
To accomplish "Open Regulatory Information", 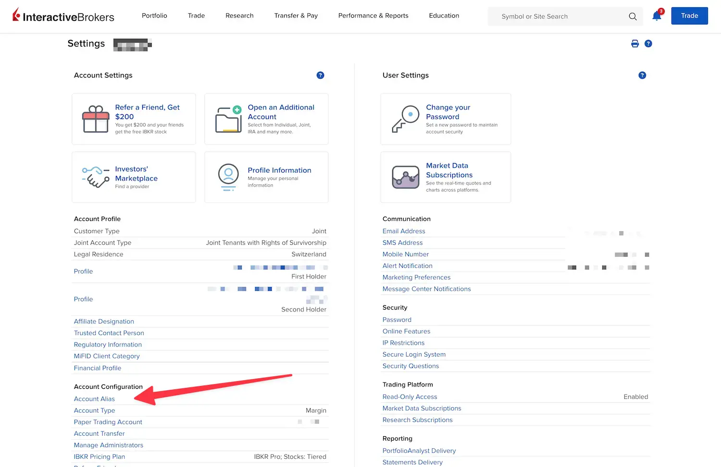I will (108, 345).
